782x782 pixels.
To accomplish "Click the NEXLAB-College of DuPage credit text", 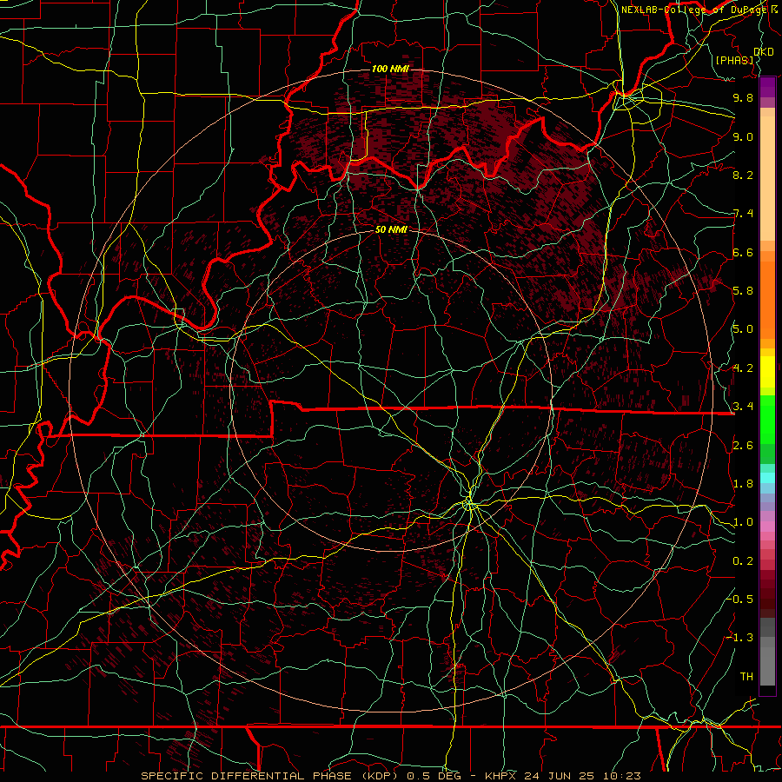I will tap(694, 10).
